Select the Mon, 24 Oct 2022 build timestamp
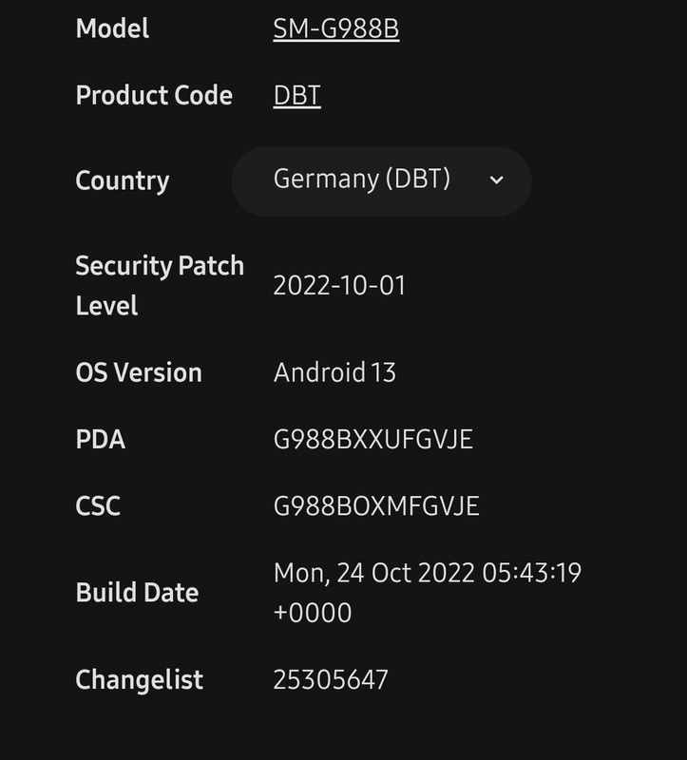Viewport: 687px width, 760px height. [427, 574]
